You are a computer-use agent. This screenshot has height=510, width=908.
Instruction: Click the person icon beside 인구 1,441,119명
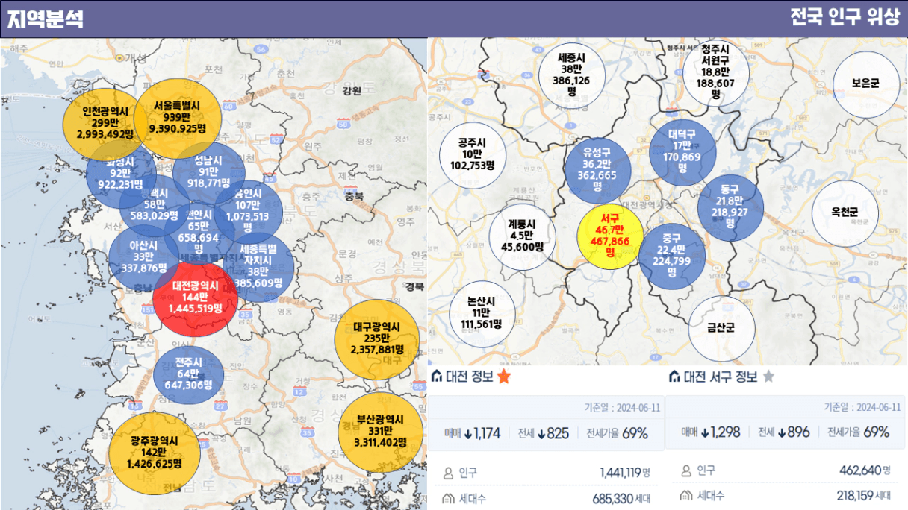pos(449,473)
